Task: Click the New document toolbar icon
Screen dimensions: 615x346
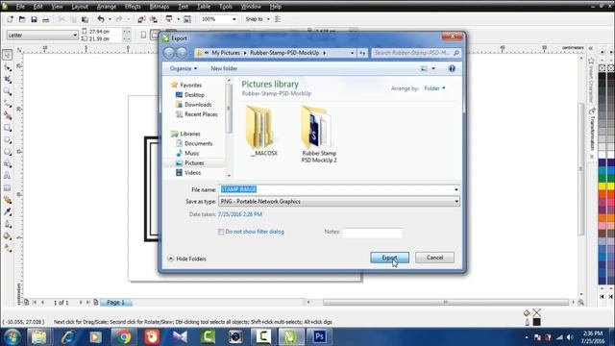Action: [x=11, y=19]
